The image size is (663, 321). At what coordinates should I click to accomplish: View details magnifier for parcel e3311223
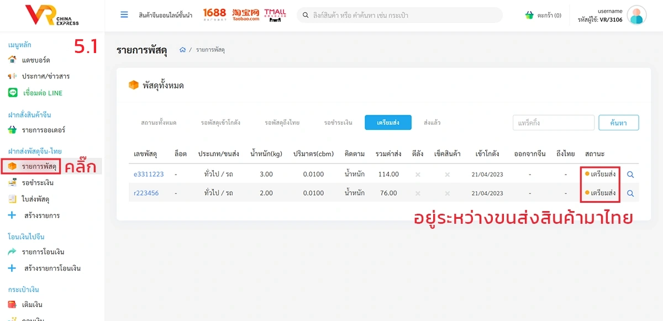630,175
